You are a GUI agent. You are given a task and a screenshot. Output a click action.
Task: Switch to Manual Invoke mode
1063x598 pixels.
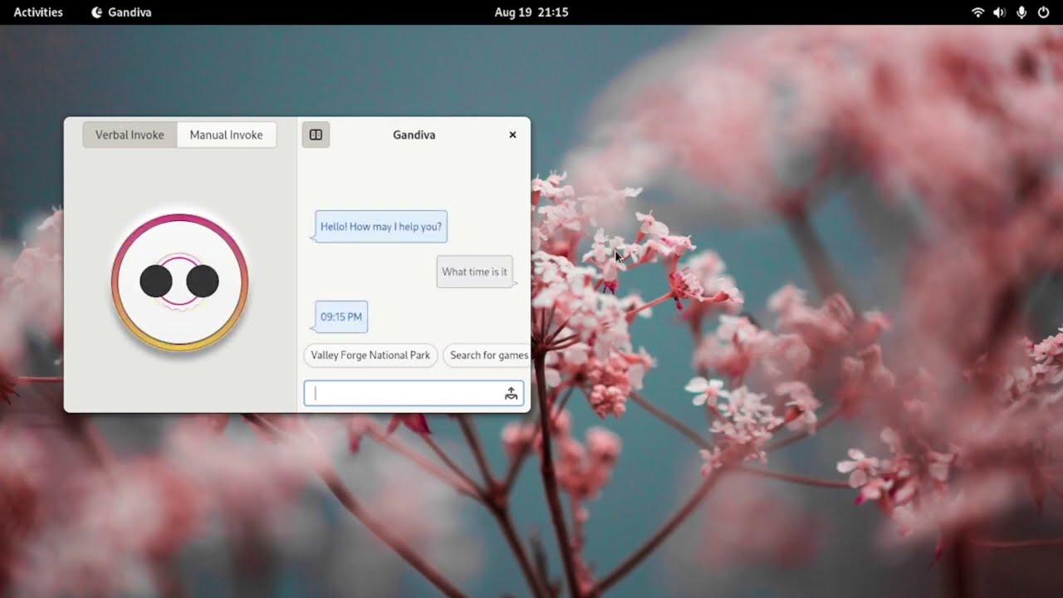click(226, 135)
